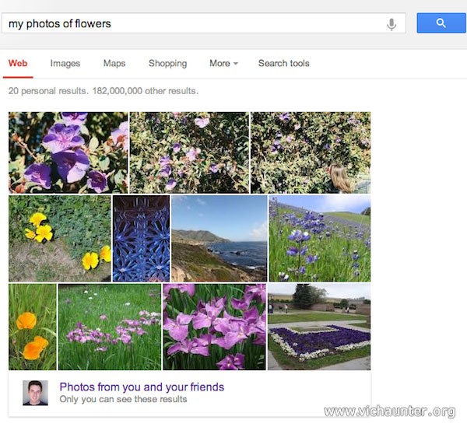Open Photos from you and your friends link
The width and height of the screenshot is (467, 427).
(x=142, y=387)
